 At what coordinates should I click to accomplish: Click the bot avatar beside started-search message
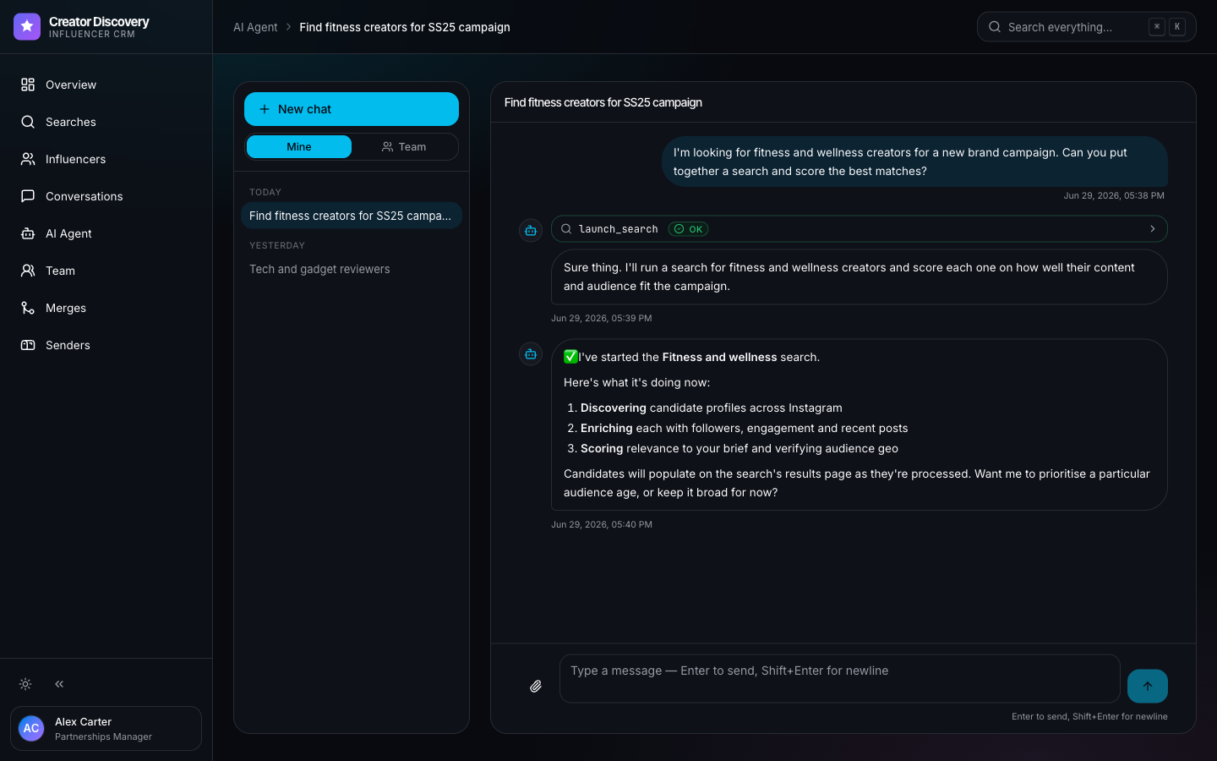point(531,353)
